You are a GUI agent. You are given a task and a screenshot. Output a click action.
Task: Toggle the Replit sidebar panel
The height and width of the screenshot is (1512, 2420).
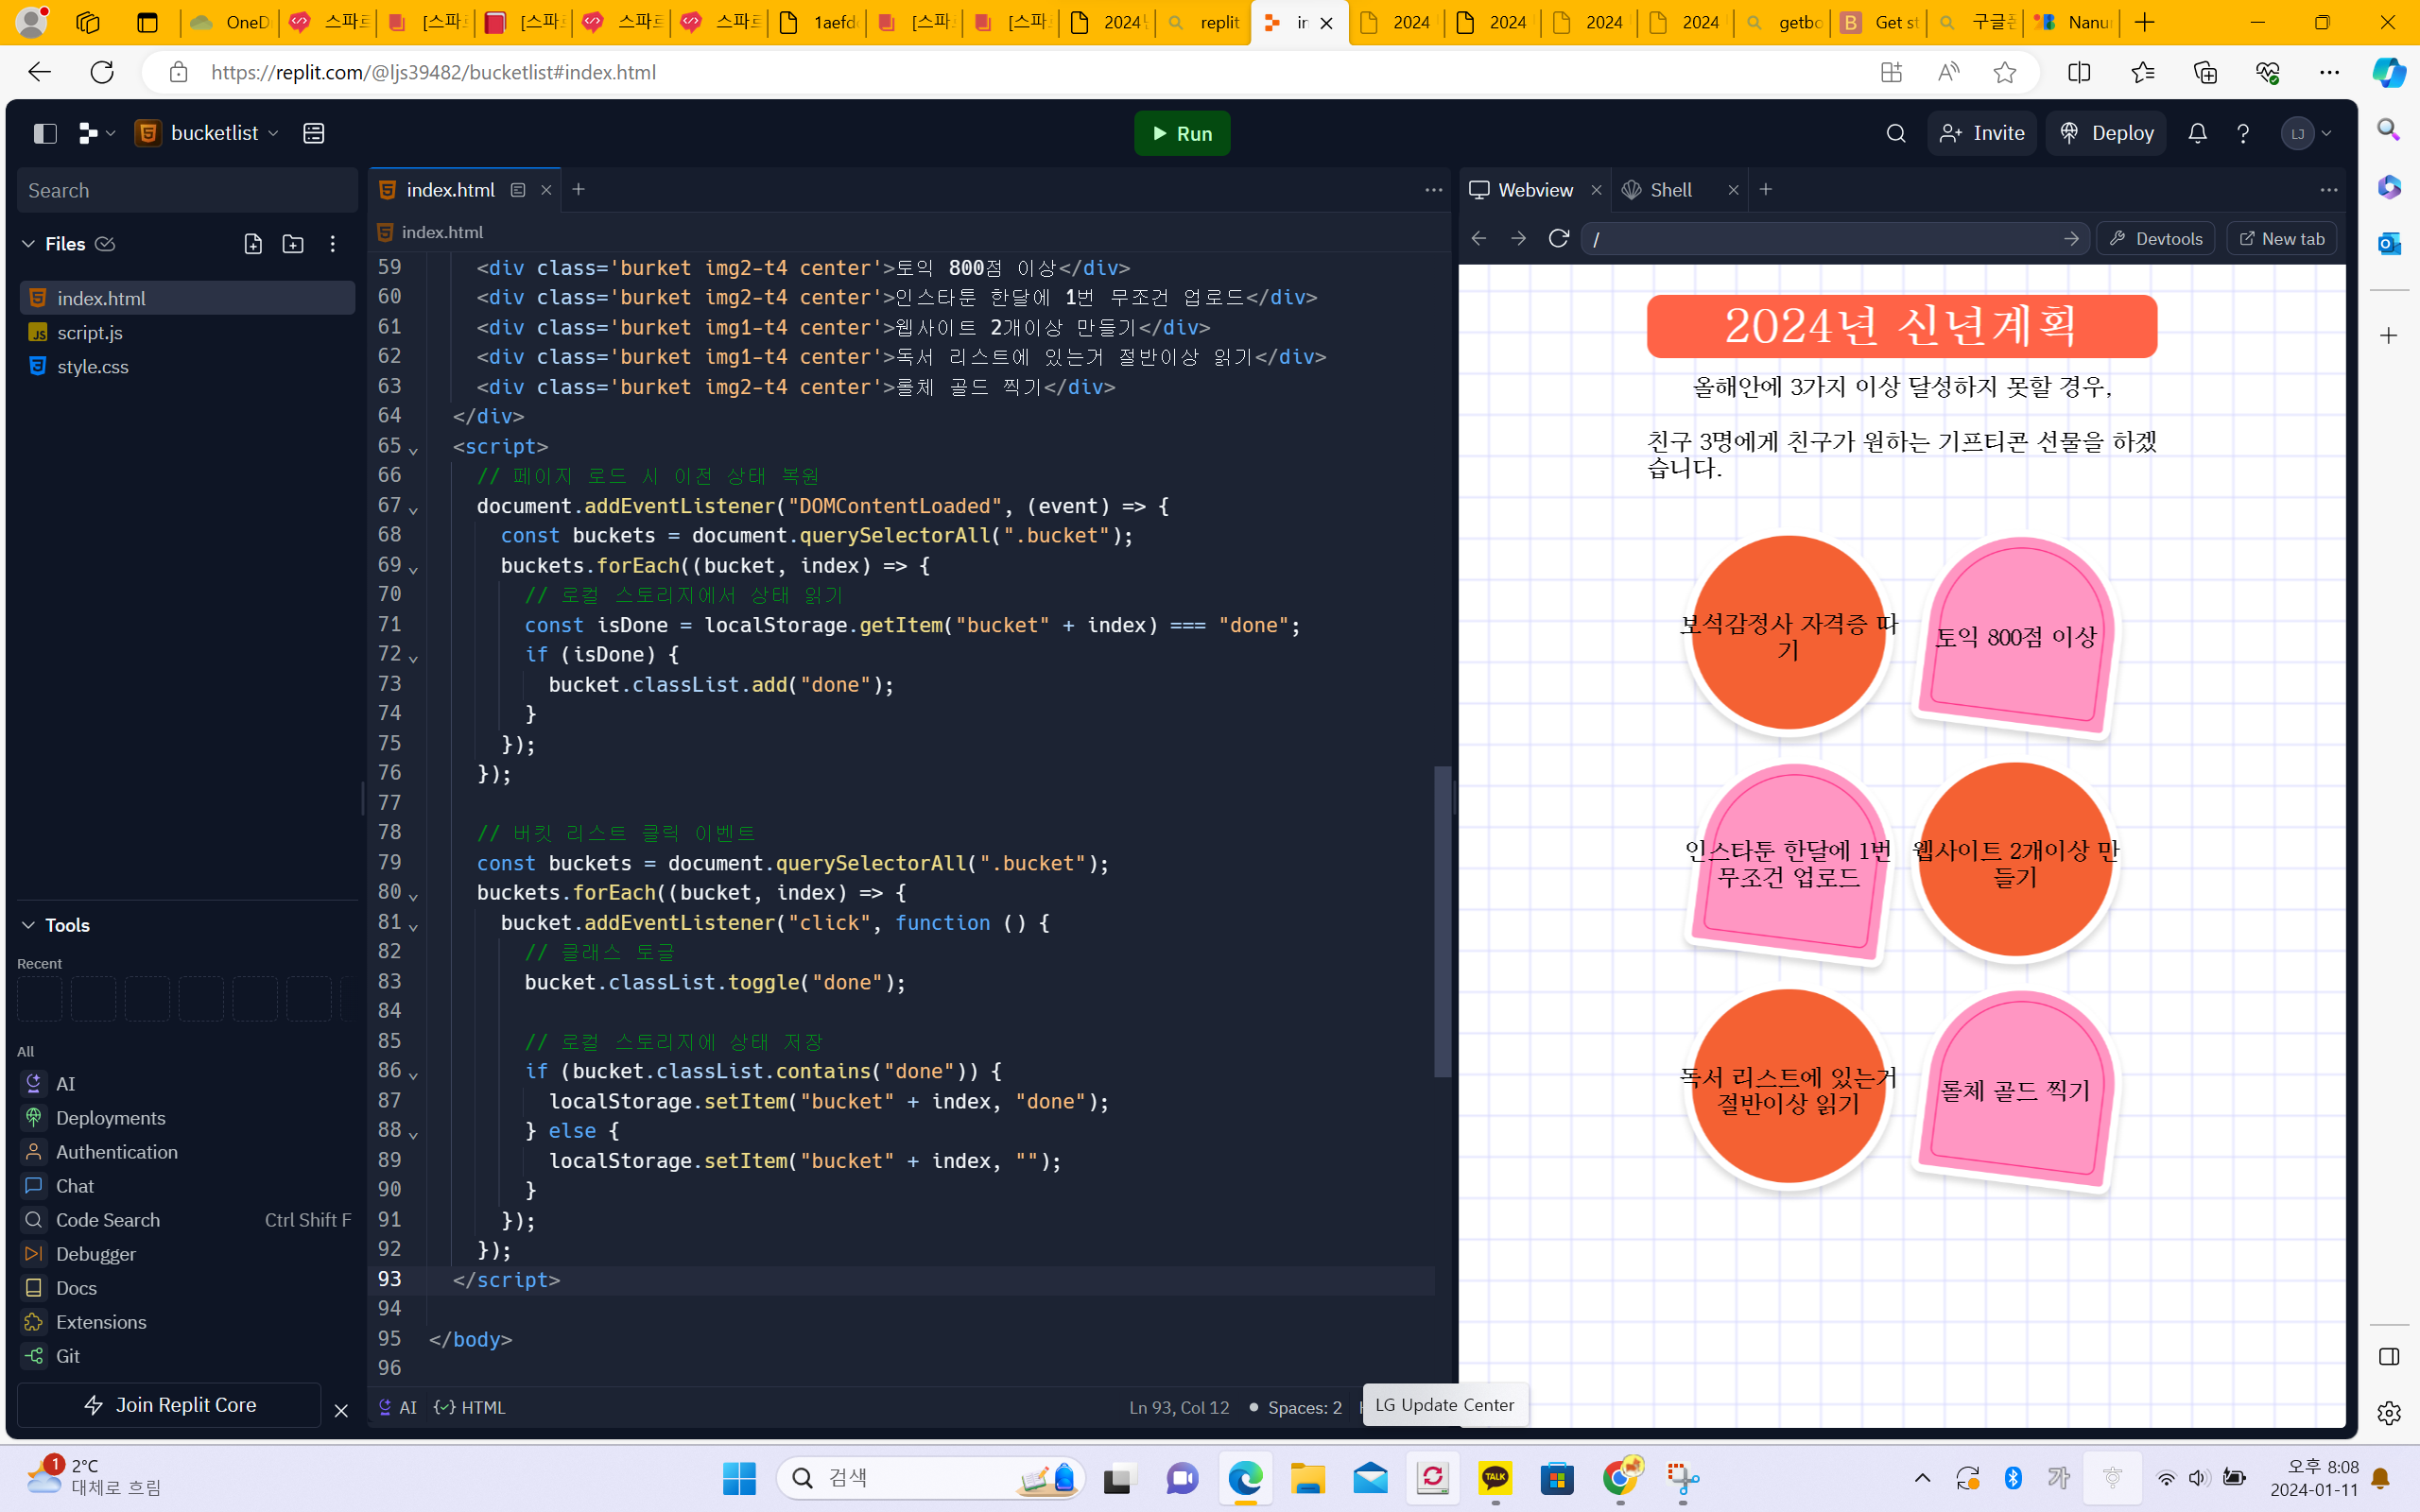click(45, 133)
